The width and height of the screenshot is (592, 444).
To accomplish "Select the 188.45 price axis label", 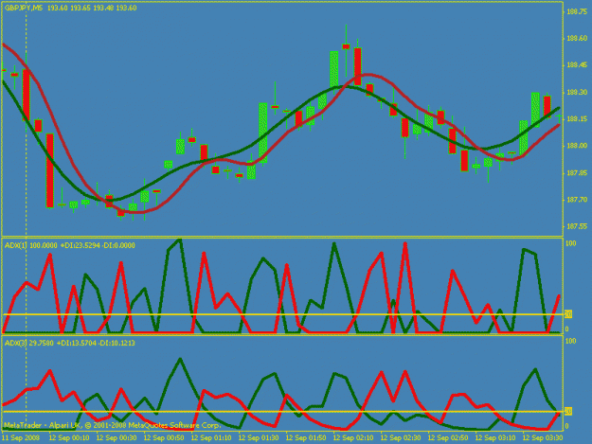I will pyautogui.click(x=577, y=65).
